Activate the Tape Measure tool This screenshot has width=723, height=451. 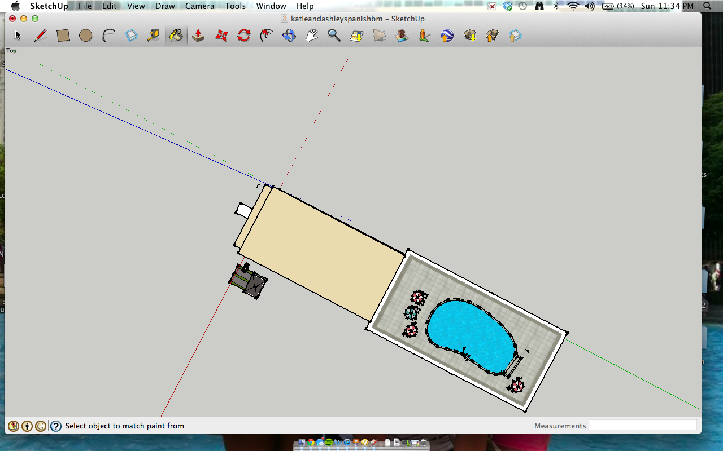point(153,36)
